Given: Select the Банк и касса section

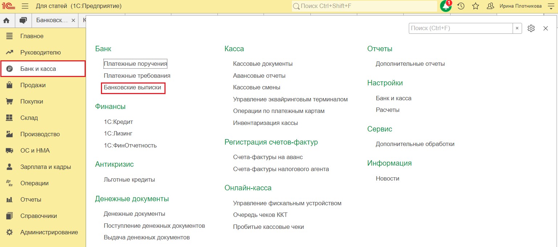Looking at the screenshot, I should pyautogui.click(x=43, y=69).
